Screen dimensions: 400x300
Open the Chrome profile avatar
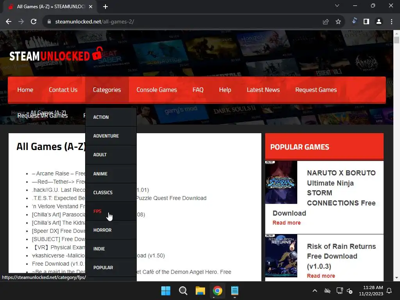click(379, 22)
